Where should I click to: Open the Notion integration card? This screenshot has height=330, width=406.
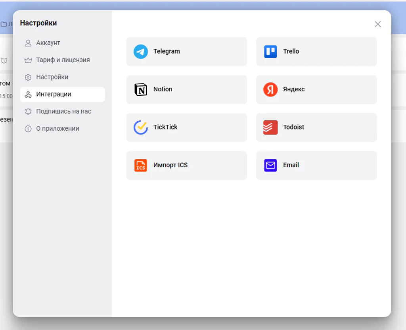pyautogui.click(x=187, y=89)
